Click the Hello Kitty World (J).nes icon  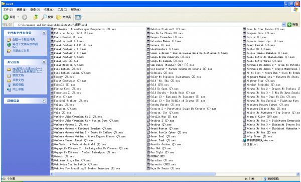(244, 61)
